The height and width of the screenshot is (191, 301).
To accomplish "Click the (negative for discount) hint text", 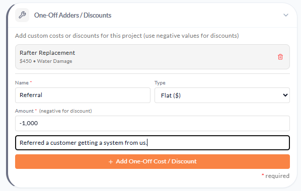I will 65,111.
